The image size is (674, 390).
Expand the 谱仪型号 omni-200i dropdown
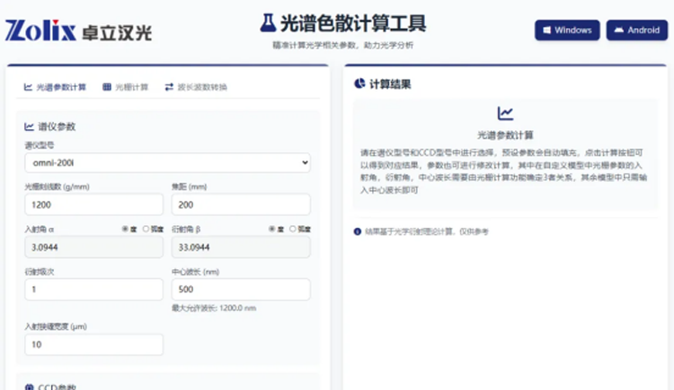point(168,163)
